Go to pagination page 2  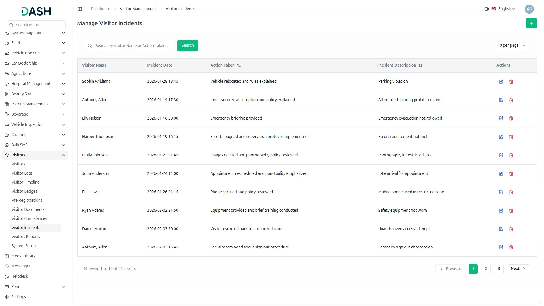click(486, 269)
